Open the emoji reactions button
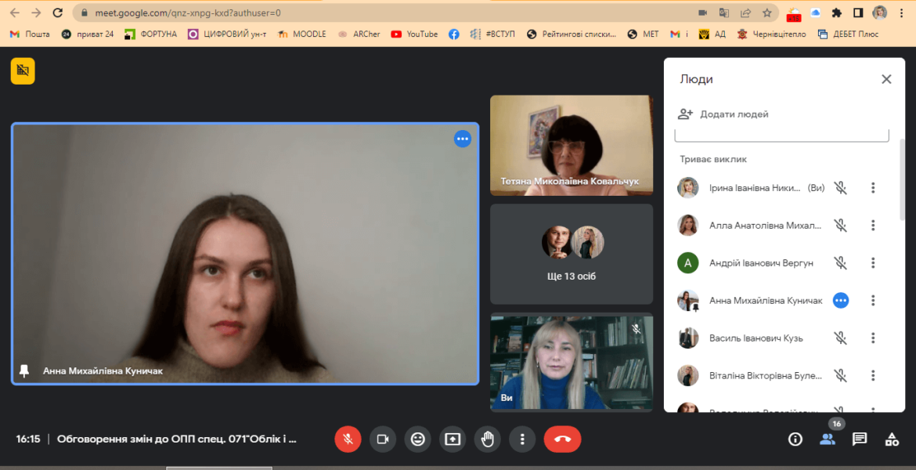 coord(418,439)
